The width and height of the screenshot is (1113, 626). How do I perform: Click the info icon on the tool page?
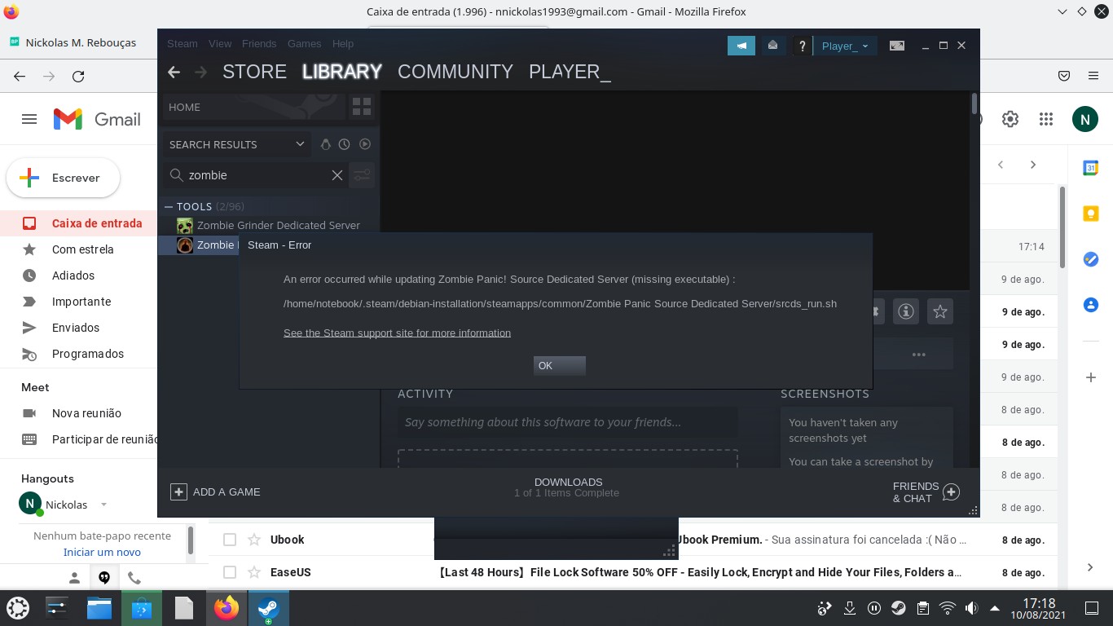click(x=905, y=311)
